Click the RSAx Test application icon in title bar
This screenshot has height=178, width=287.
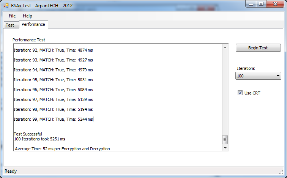click(x=6, y=6)
